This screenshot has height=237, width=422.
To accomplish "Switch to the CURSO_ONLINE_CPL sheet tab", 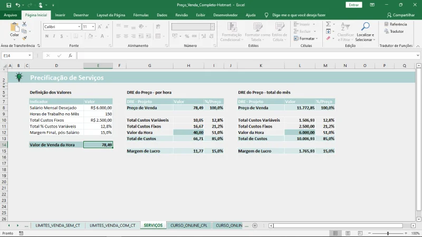I will coord(188,225).
